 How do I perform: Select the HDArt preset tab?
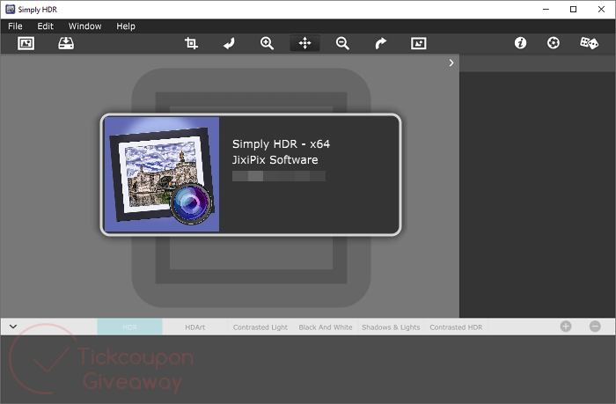pyautogui.click(x=194, y=327)
